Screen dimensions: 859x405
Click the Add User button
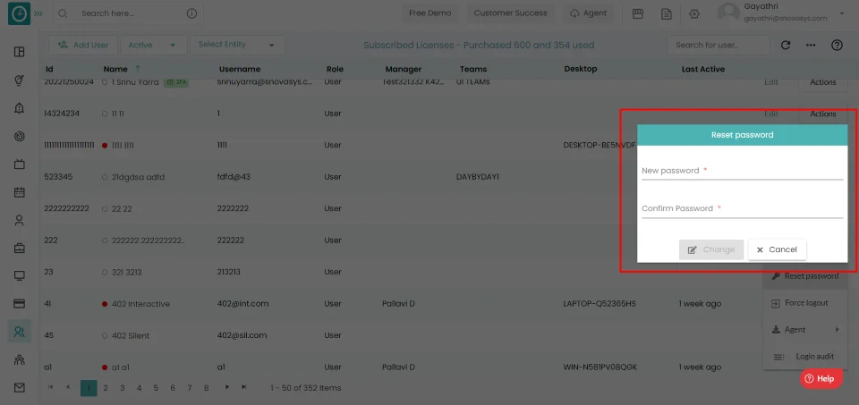point(83,45)
